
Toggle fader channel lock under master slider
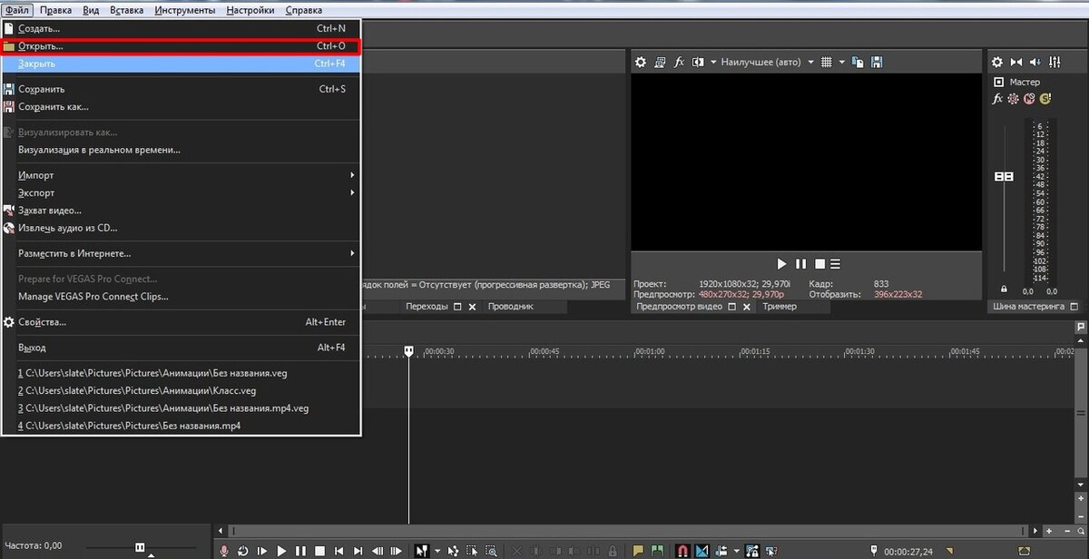pos(1004,288)
